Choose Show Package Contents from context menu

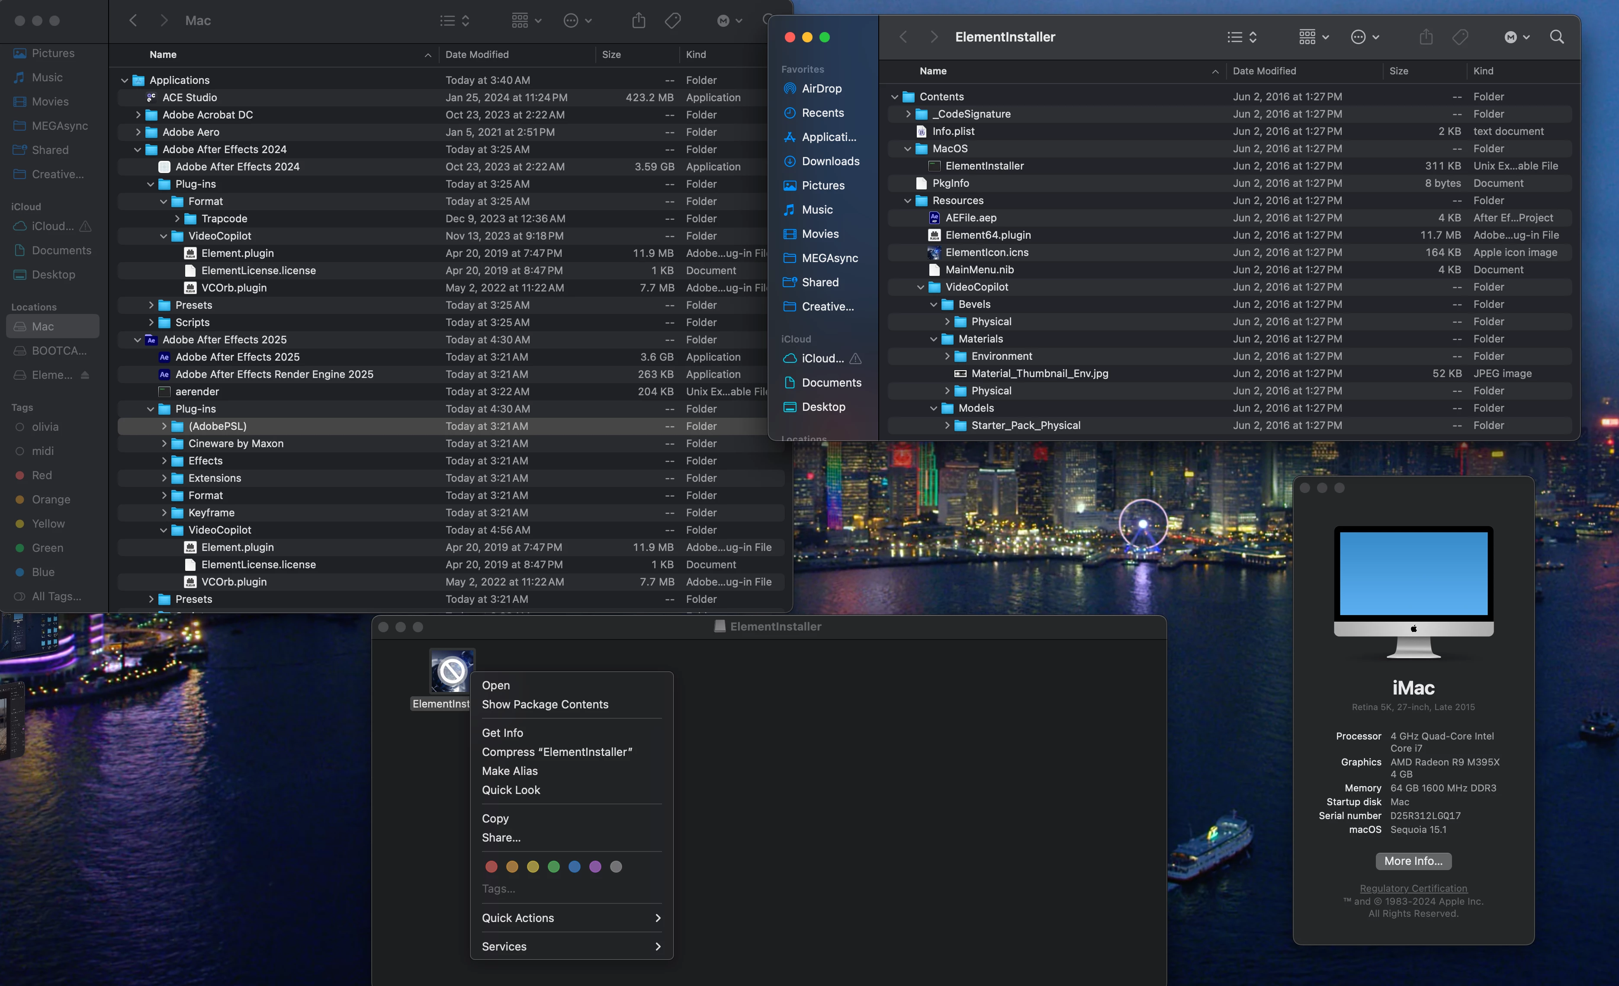pyautogui.click(x=545, y=704)
